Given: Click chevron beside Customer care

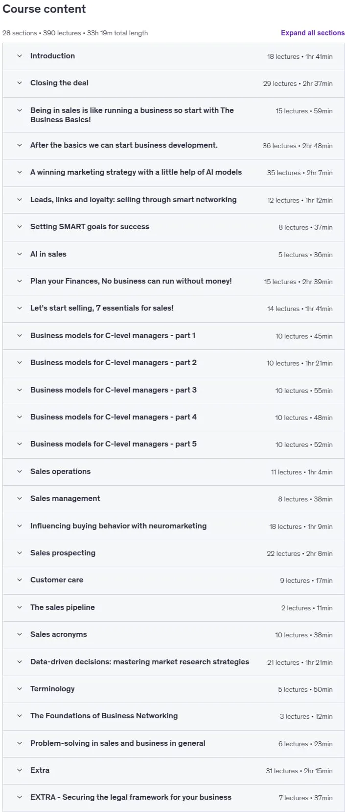Looking at the screenshot, I should (20, 580).
